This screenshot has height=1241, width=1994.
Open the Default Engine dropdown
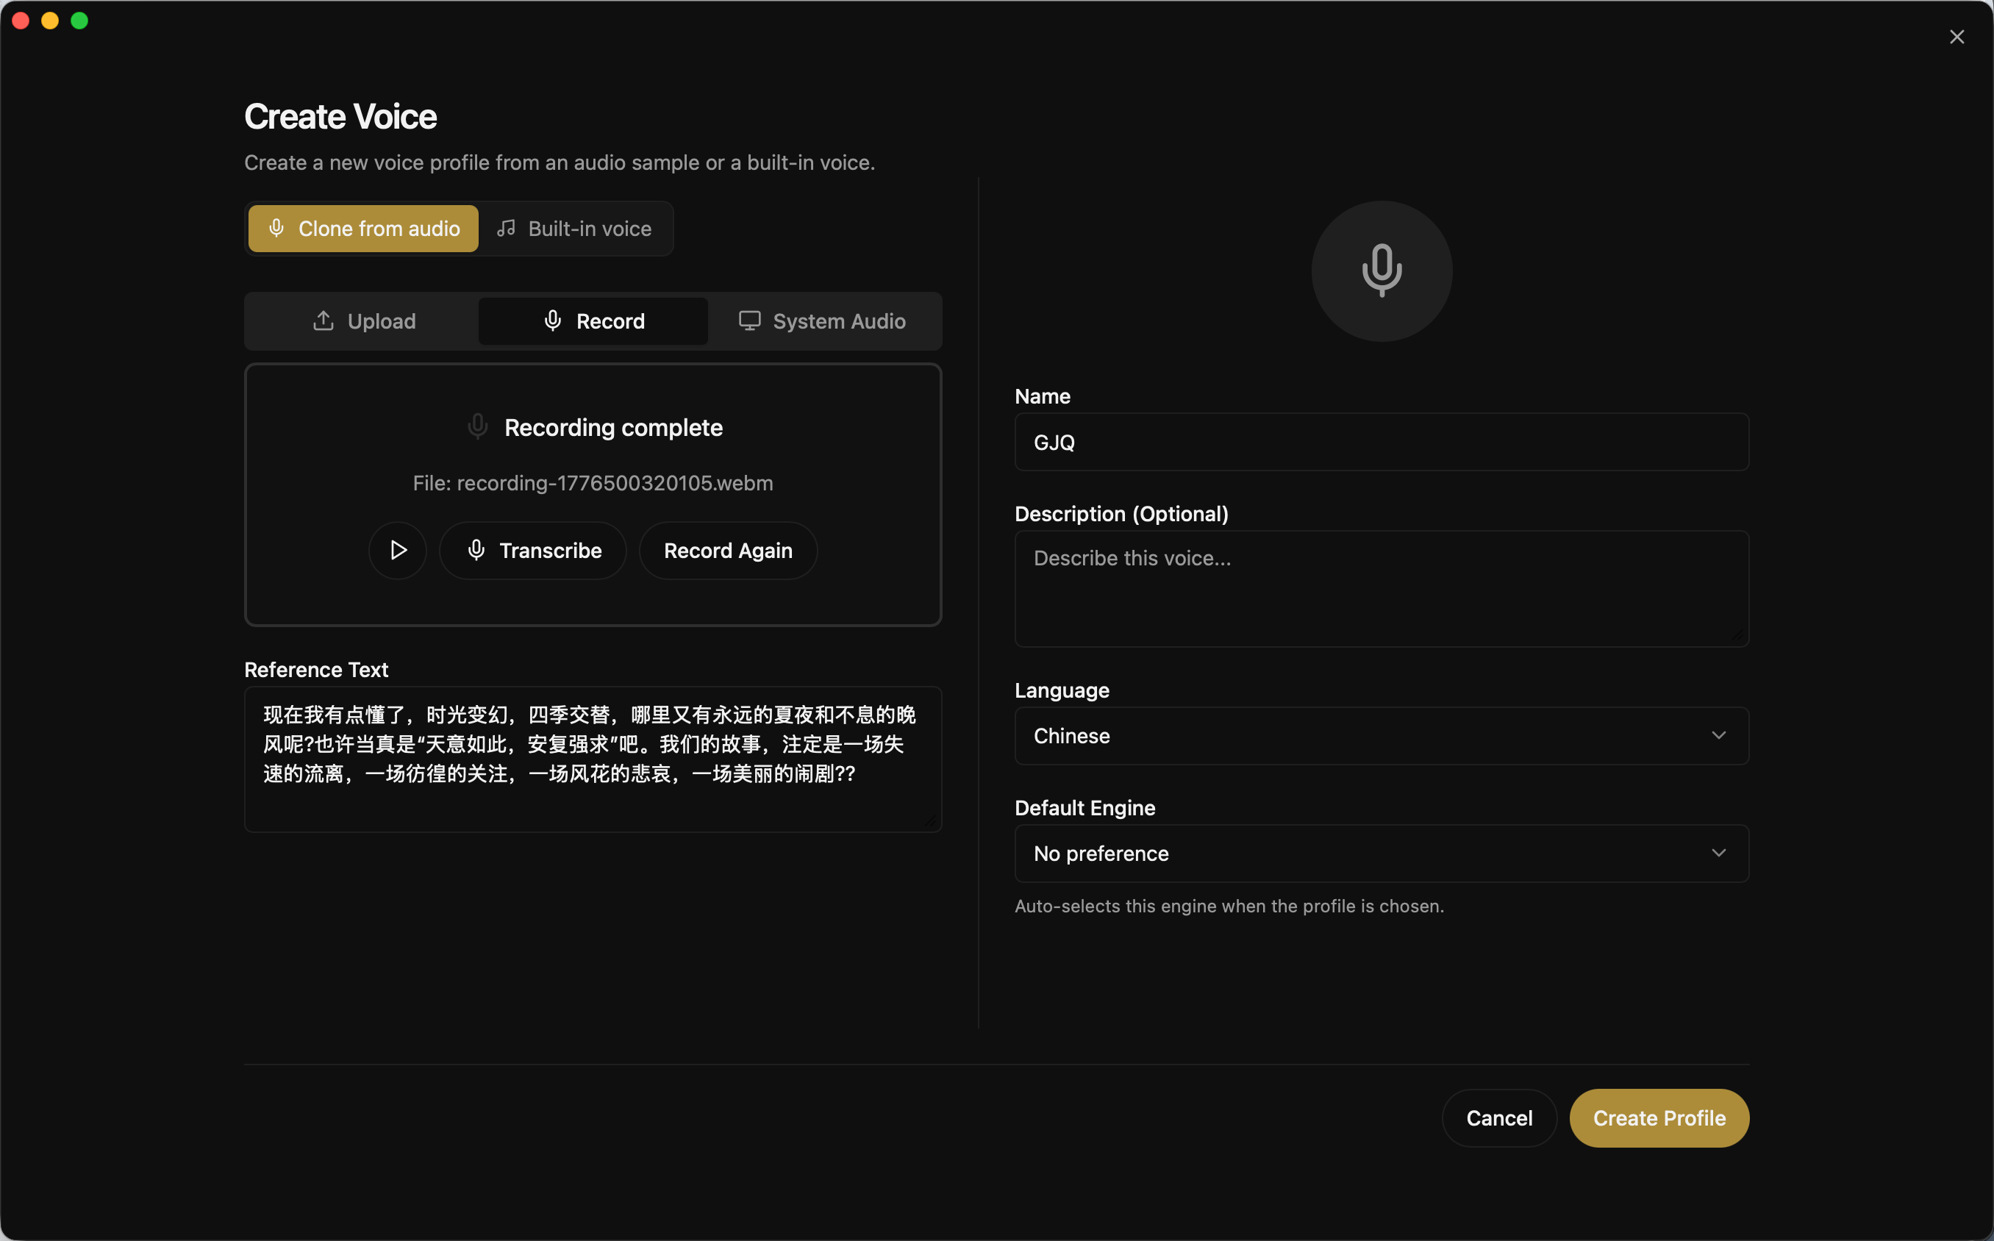point(1381,853)
